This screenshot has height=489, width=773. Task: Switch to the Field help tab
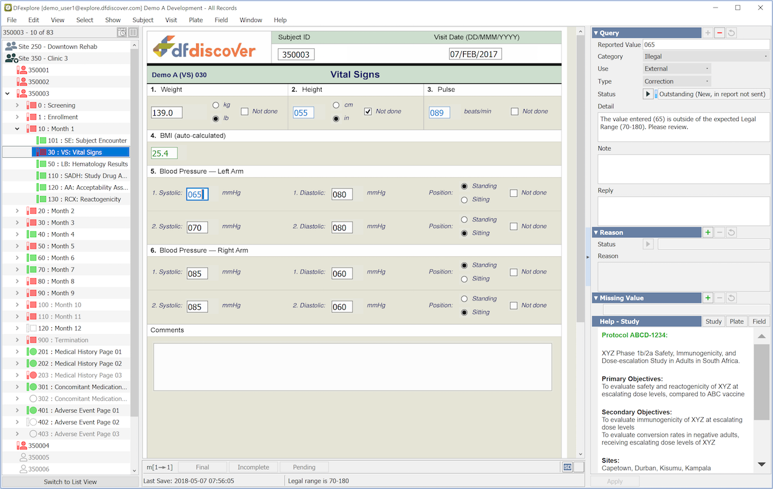pos(759,321)
